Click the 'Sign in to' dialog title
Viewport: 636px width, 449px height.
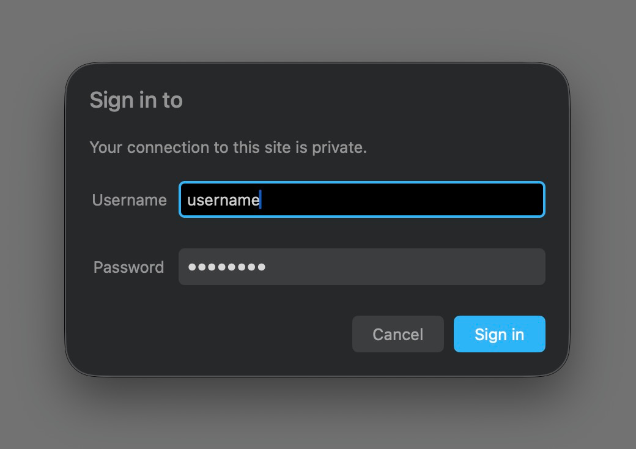pyautogui.click(x=136, y=100)
